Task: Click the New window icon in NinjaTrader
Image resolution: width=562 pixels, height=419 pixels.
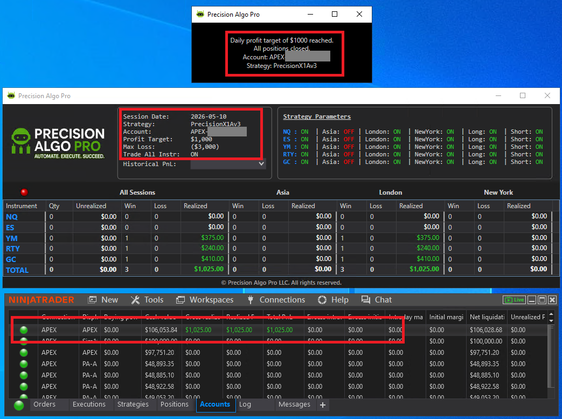Action: pyautogui.click(x=93, y=300)
